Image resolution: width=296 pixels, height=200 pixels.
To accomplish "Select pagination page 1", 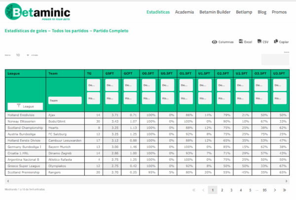I will 213,190.
